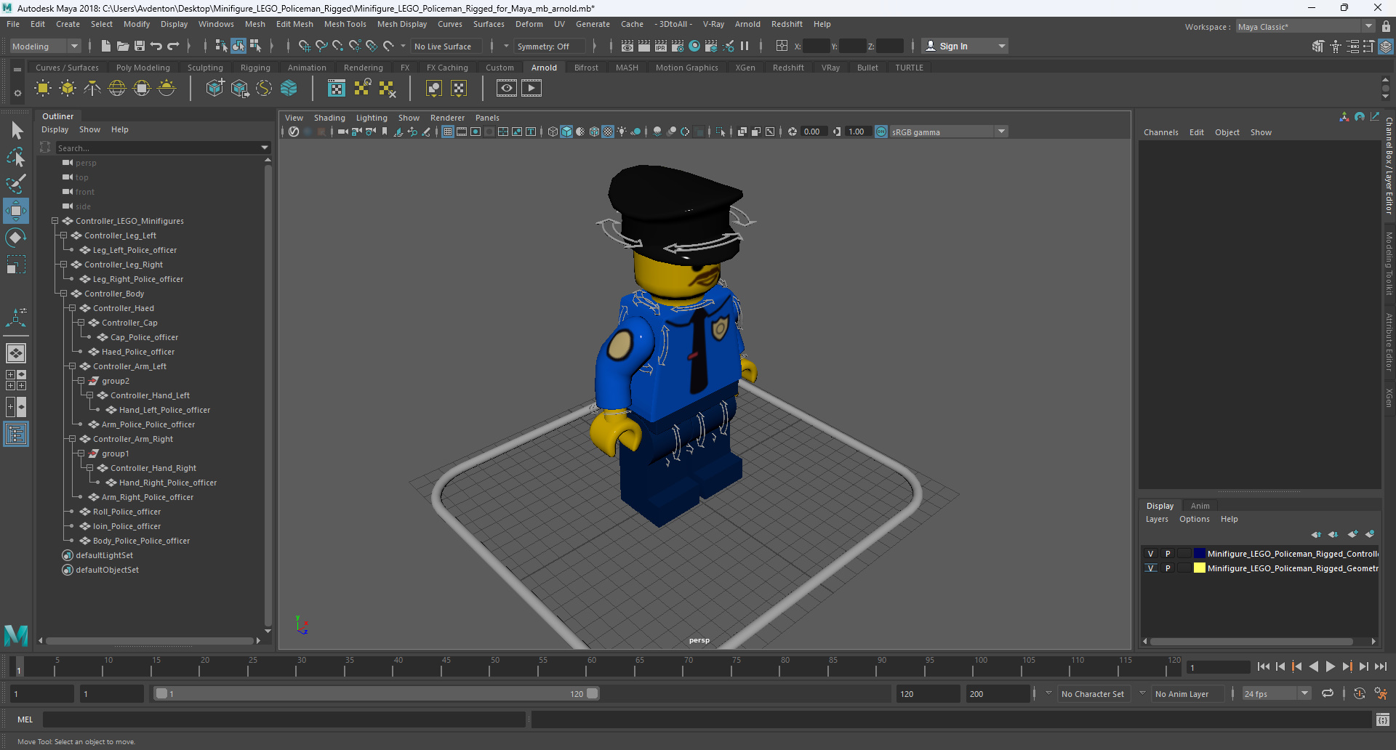Open the viewport Shading menu
Image resolution: width=1396 pixels, height=750 pixels.
pyautogui.click(x=329, y=118)
